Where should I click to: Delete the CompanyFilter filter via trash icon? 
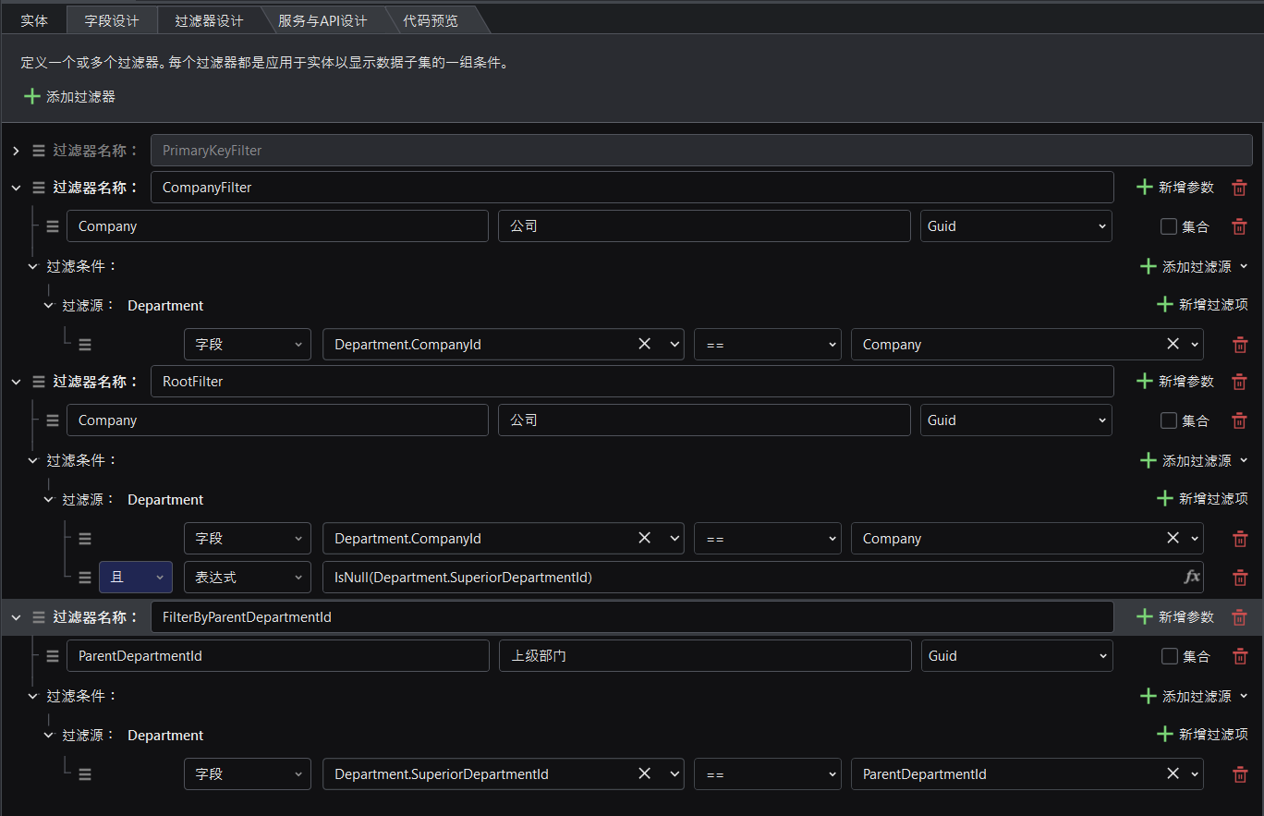(x=1239, y=188)
